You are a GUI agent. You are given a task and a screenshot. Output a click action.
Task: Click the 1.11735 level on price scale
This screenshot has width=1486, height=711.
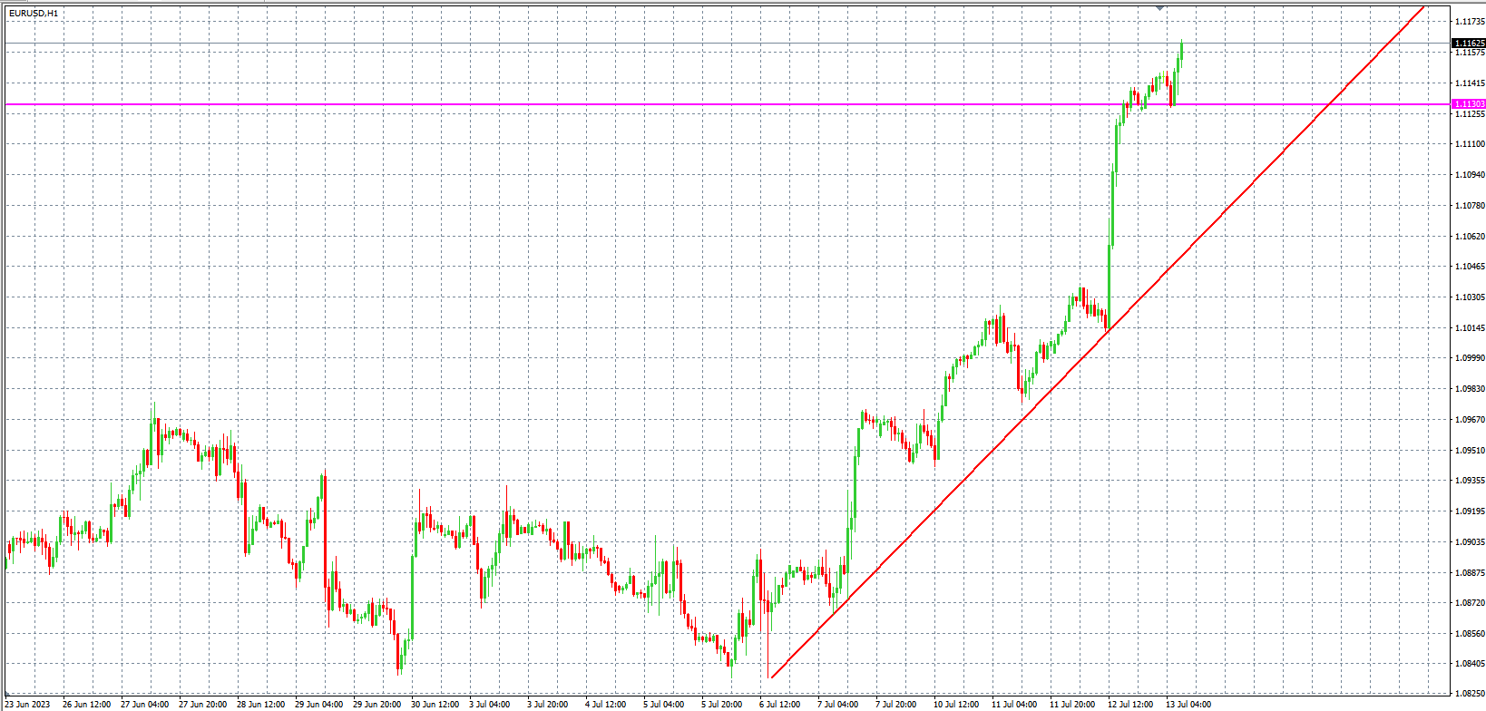pos(1470,21)
